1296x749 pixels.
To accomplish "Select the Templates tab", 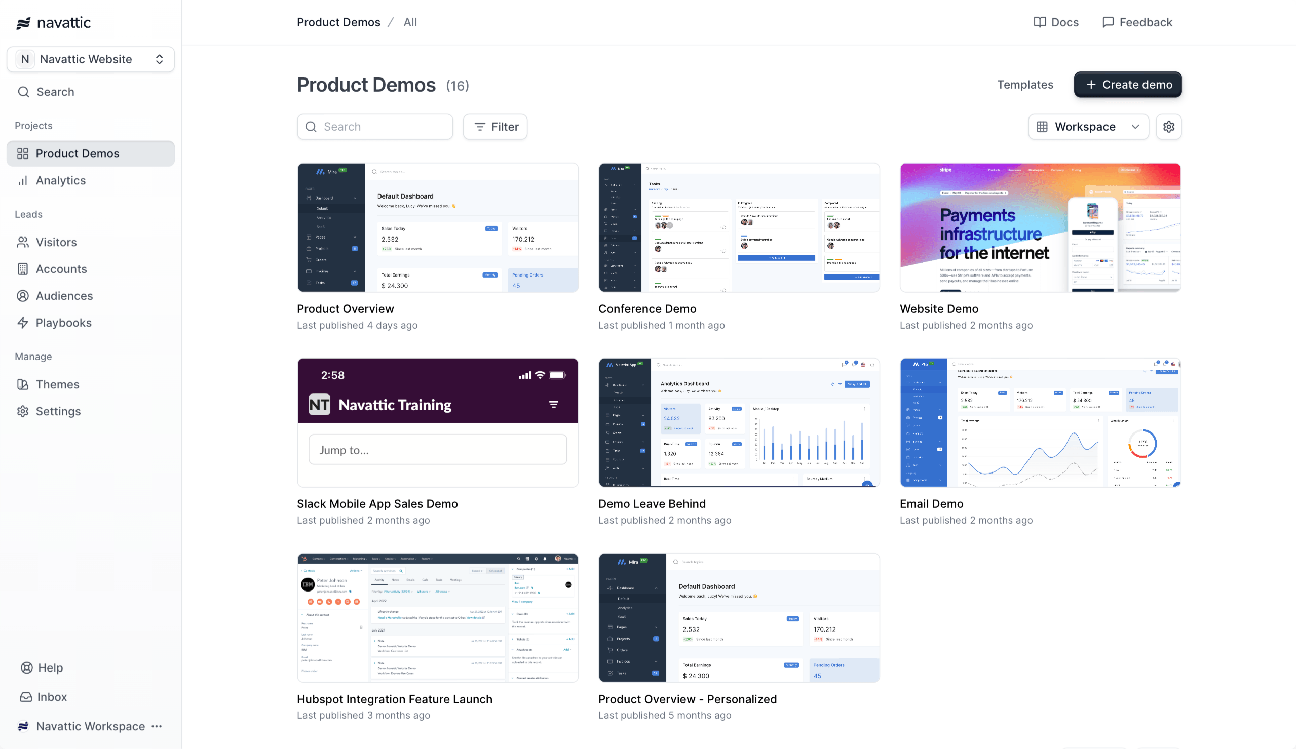I will 1025,84.
